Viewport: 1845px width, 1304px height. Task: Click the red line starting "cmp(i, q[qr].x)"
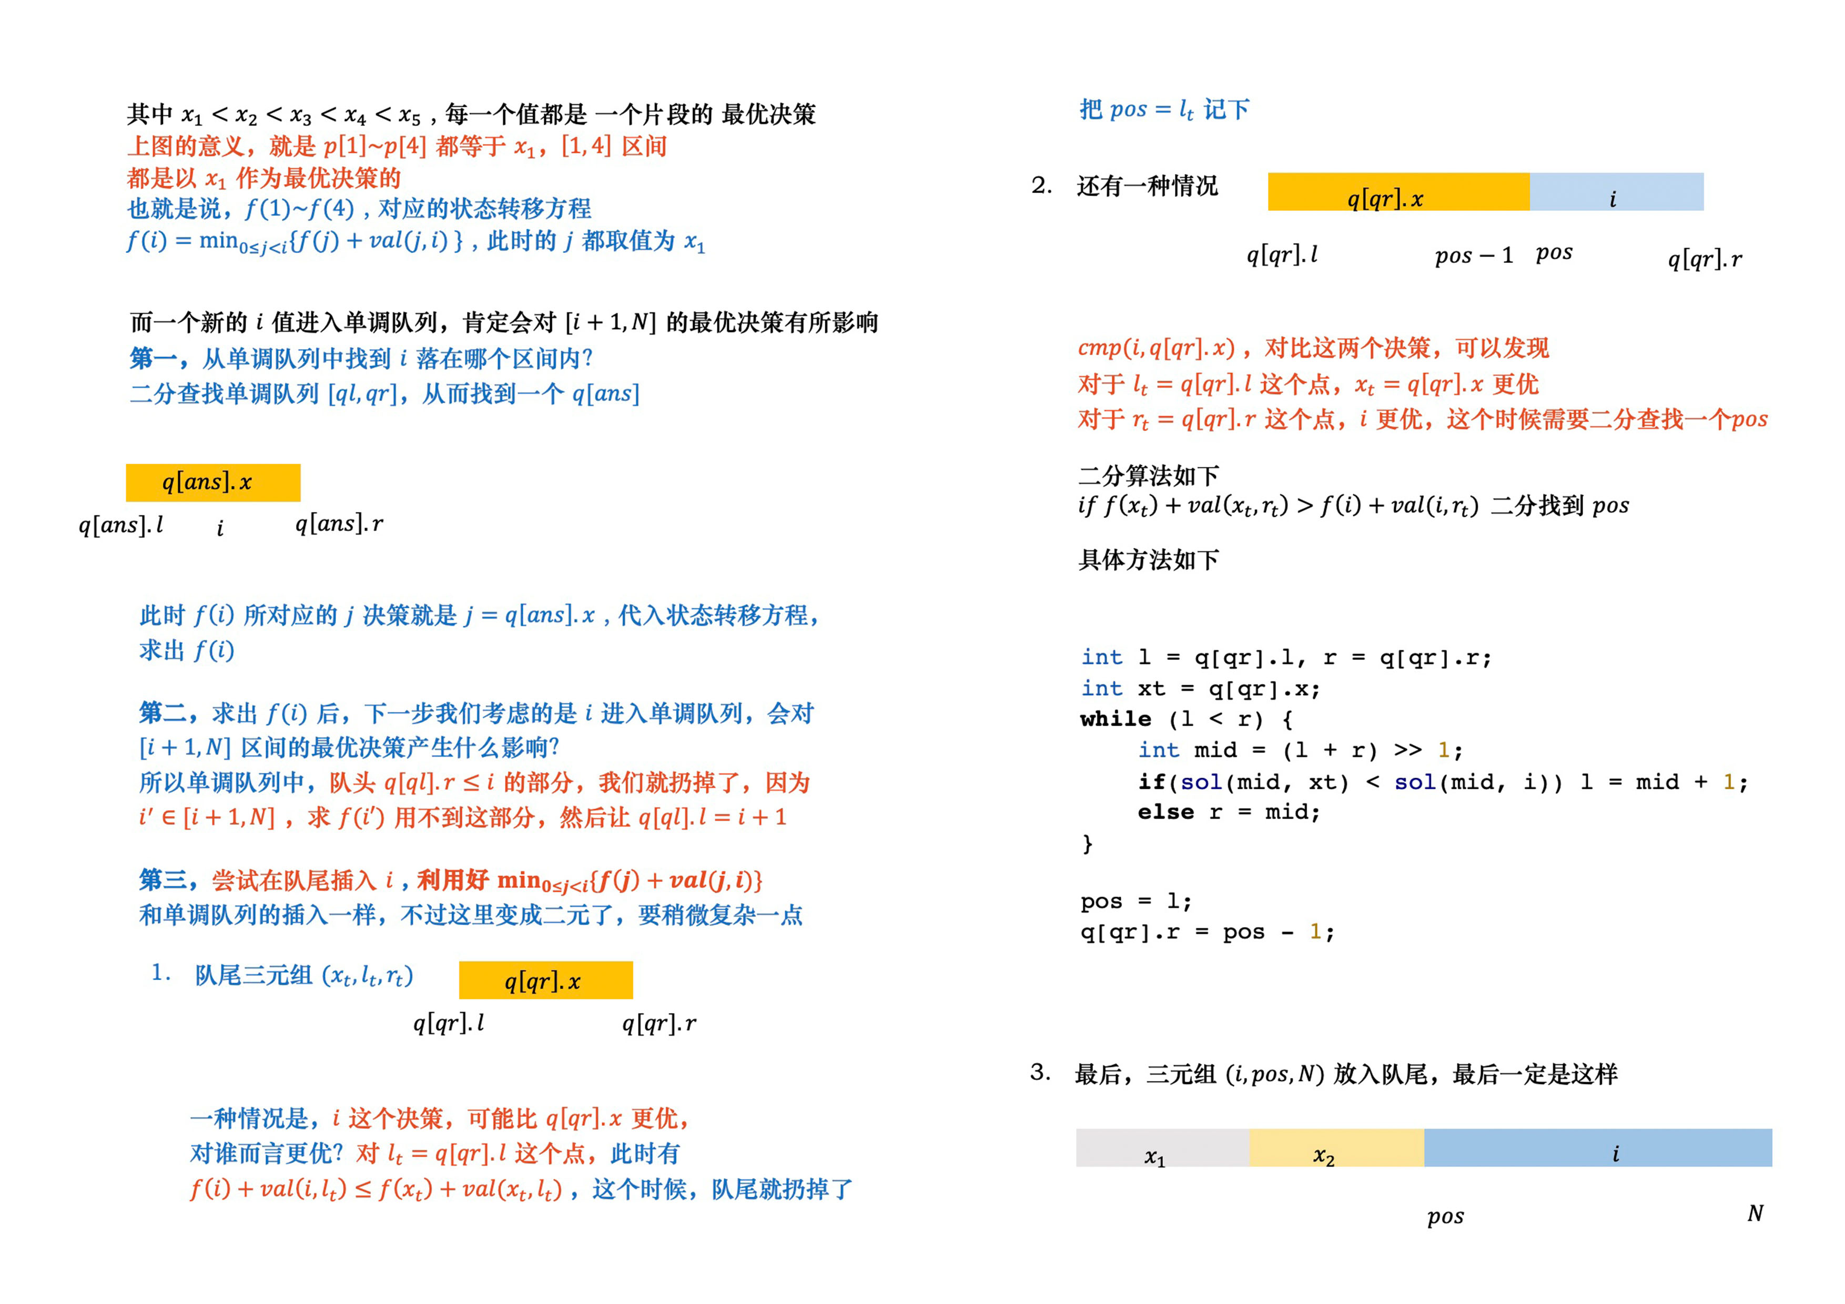[1313, 349]
